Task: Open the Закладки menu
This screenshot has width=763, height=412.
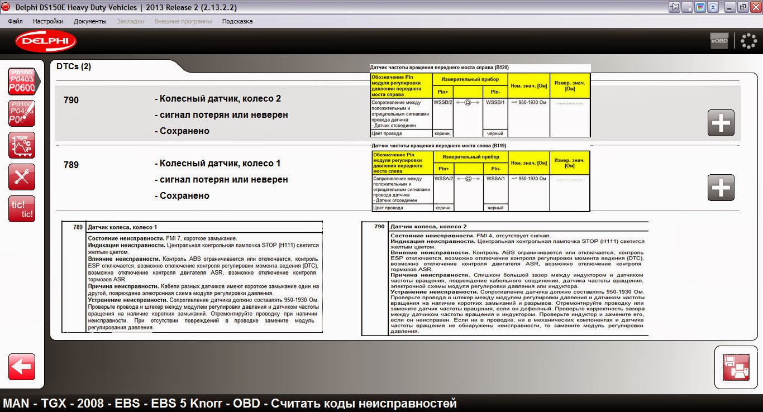Action: point(131,21)
